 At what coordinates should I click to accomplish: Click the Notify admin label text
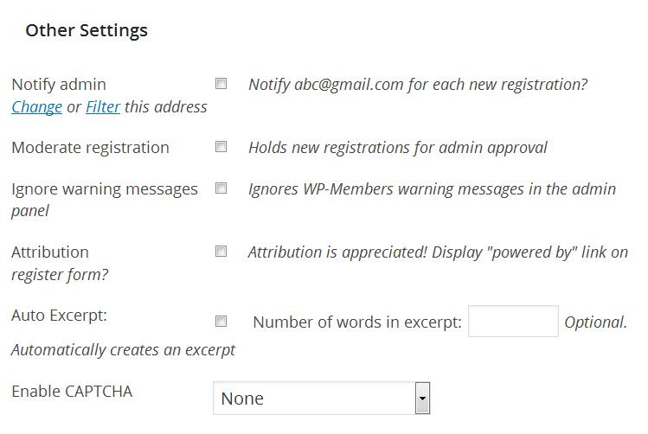pyautogui.click(x=59, y=85)
